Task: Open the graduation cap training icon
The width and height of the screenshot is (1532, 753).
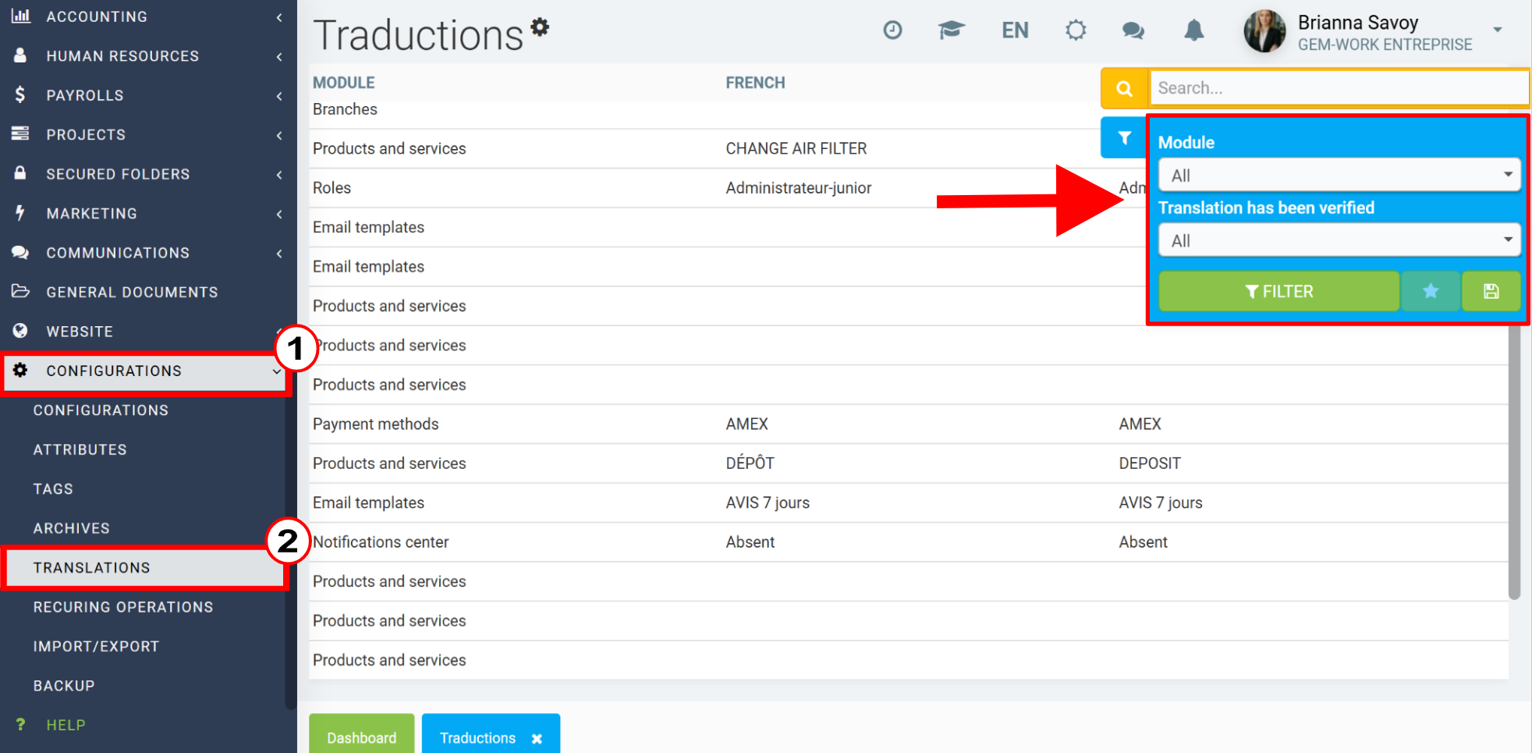Action: [951, 30]
